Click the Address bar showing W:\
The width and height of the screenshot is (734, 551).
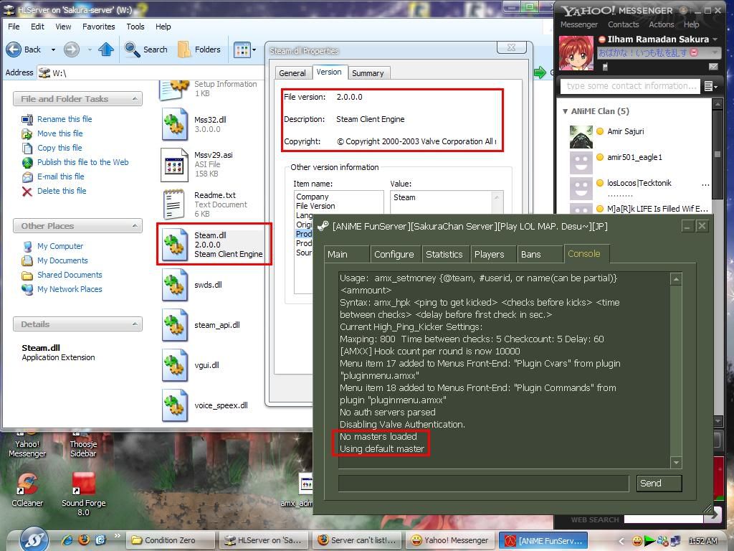tap(150, 72)
